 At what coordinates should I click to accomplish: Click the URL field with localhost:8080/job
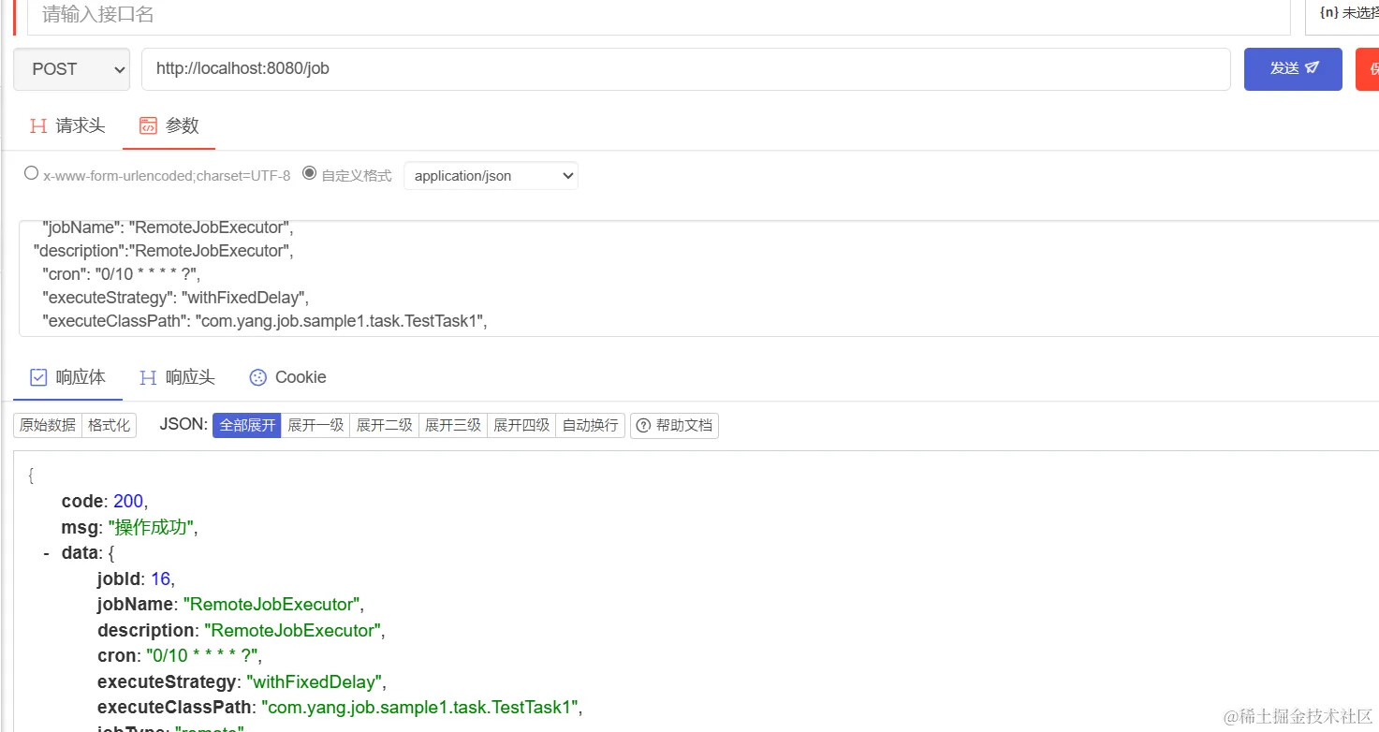pyautogui.click(x=685, y=69)
